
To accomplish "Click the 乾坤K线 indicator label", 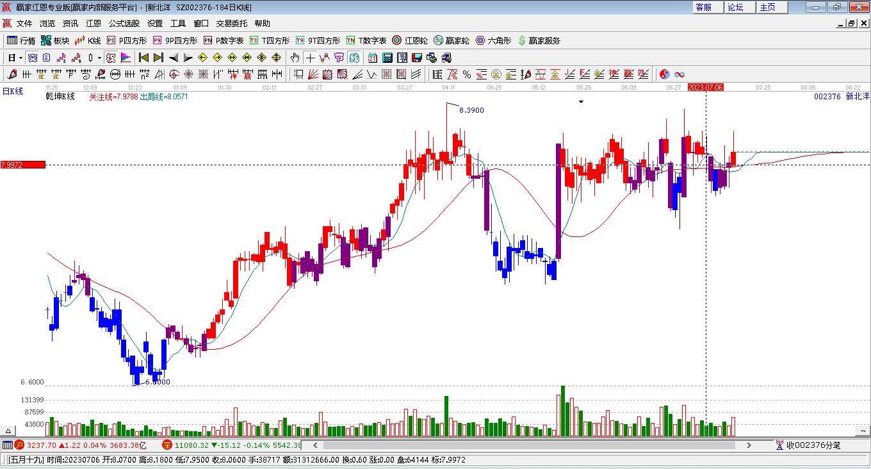I will (60, 97).
